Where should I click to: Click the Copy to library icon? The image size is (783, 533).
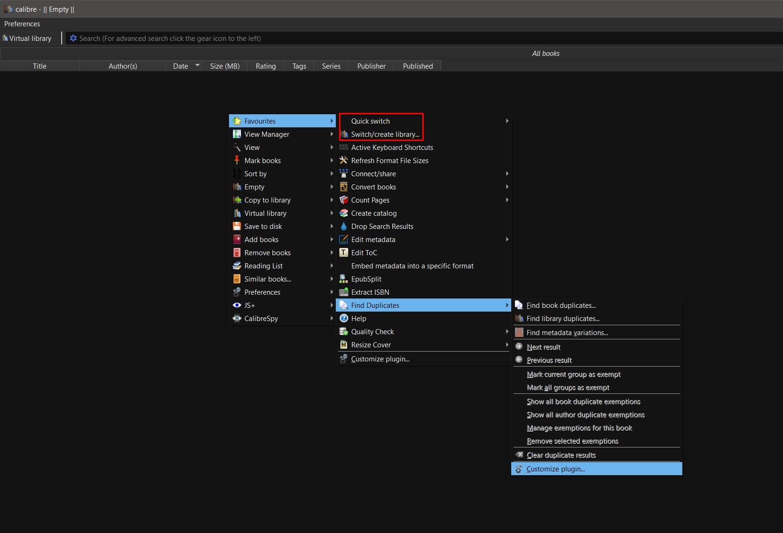(x=237, y=200)
